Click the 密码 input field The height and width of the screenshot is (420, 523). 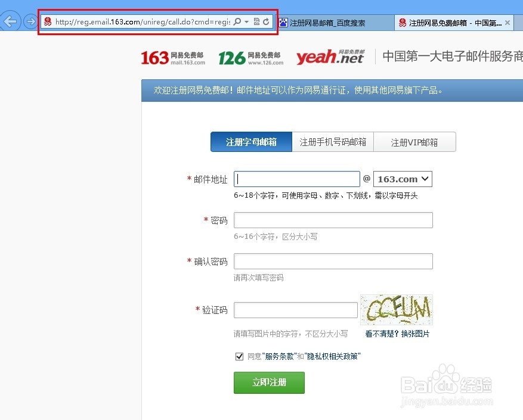[333, 220]
